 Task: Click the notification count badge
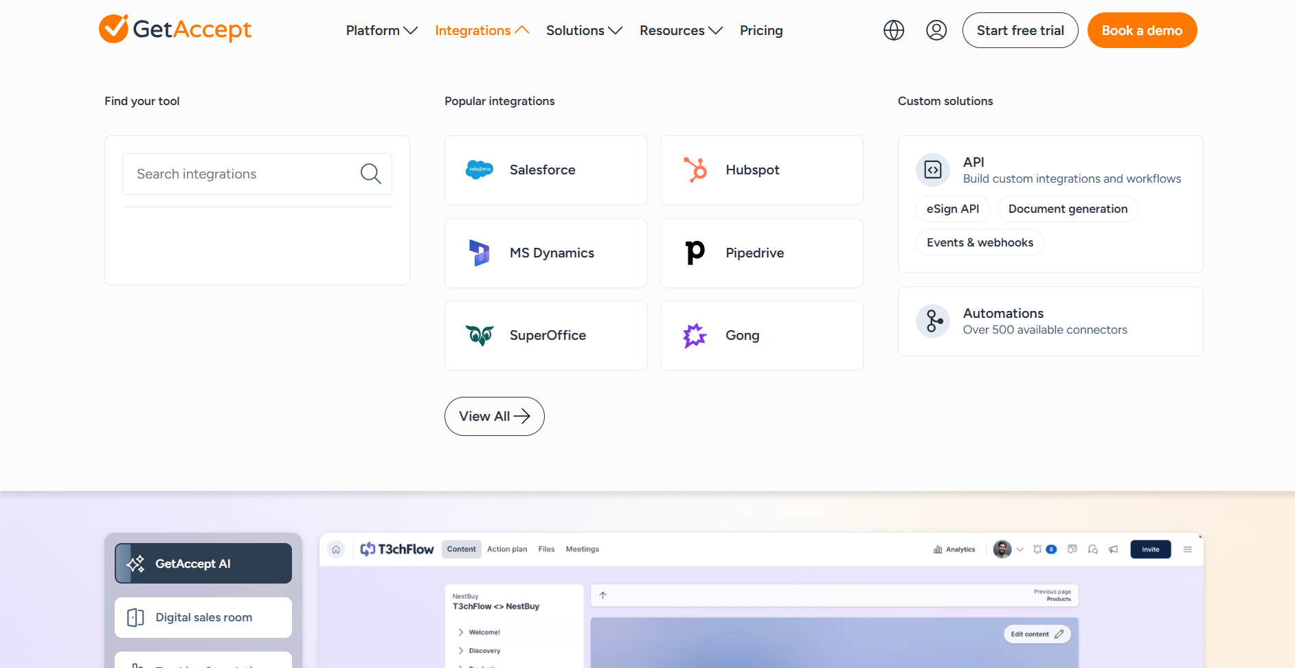tap(1051, 549)
